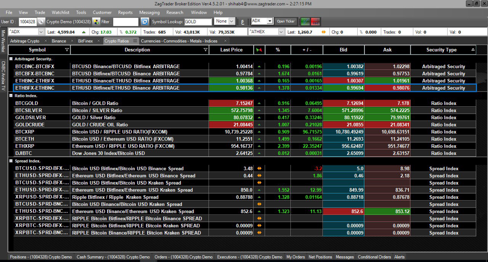Expand the ^ADX ticker dropdown

click(x=41, y=32)
